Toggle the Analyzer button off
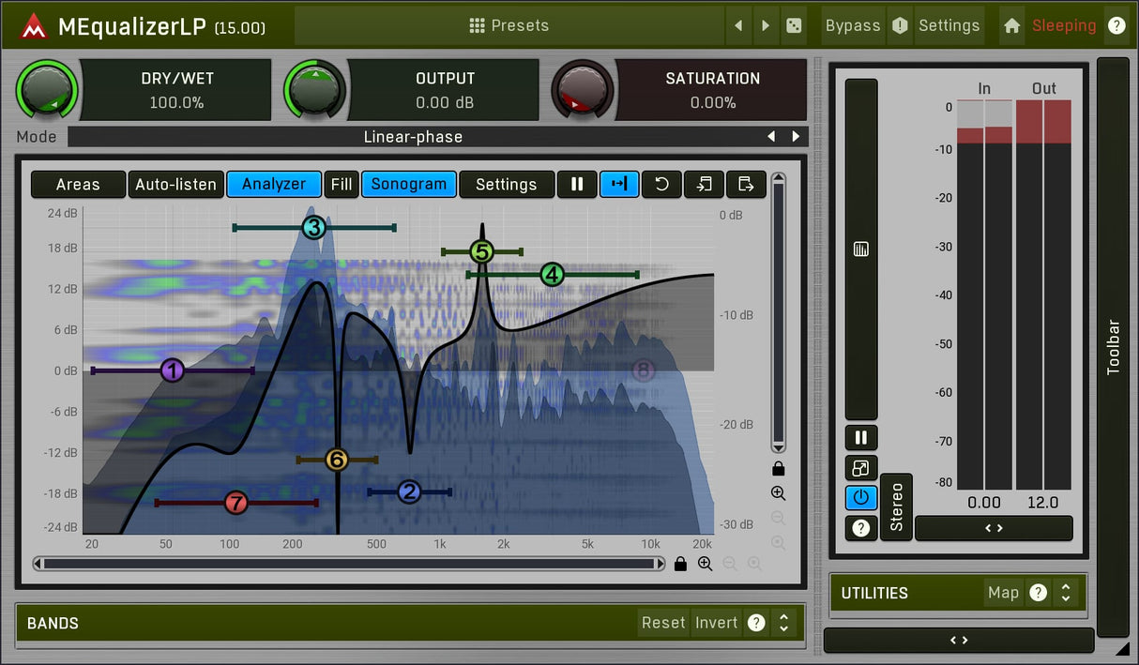This screenshot has width=1139, height=665. 274,184
